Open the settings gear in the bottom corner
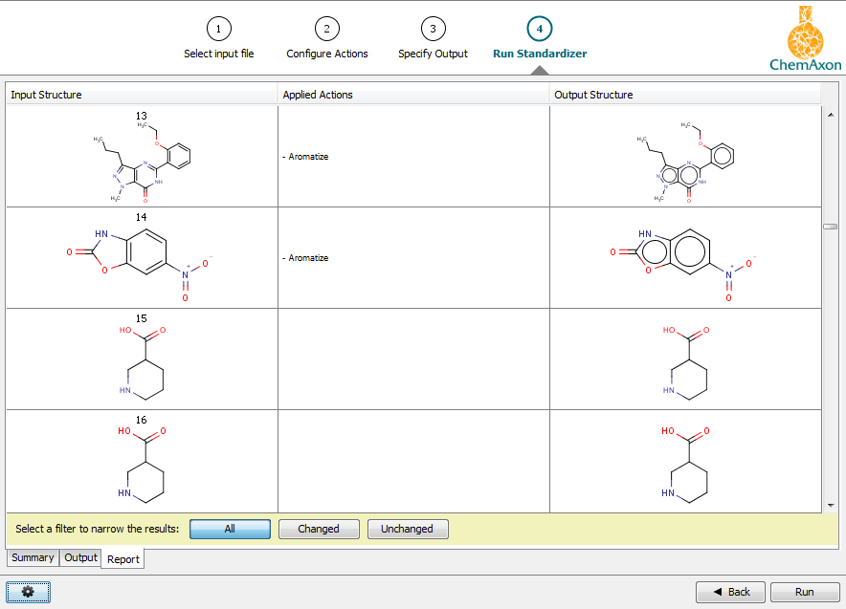 pos(28,591)
